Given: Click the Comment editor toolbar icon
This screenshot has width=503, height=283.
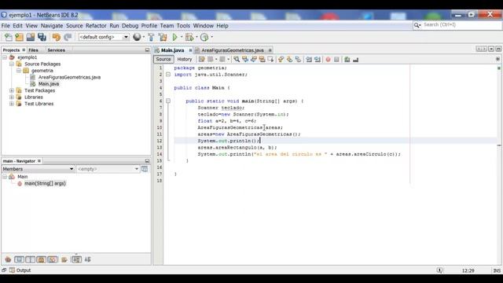Looking at the screenshot, I should 347,60.
